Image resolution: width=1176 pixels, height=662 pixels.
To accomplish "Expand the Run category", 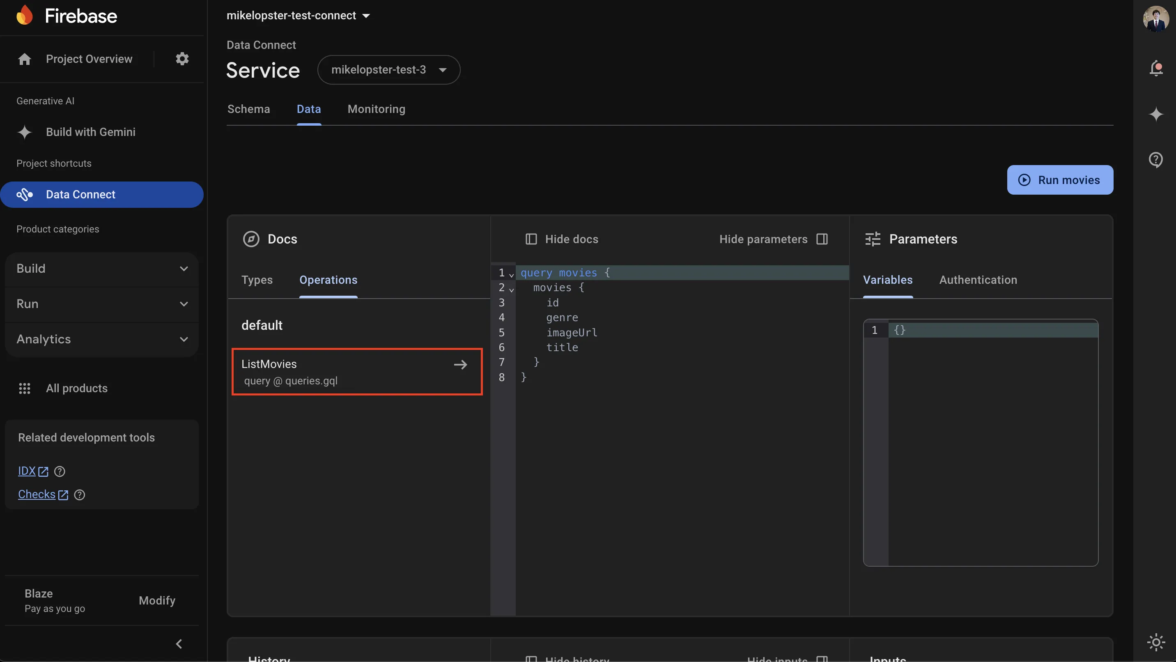I will pyautogui.click(x=102, y=303).
